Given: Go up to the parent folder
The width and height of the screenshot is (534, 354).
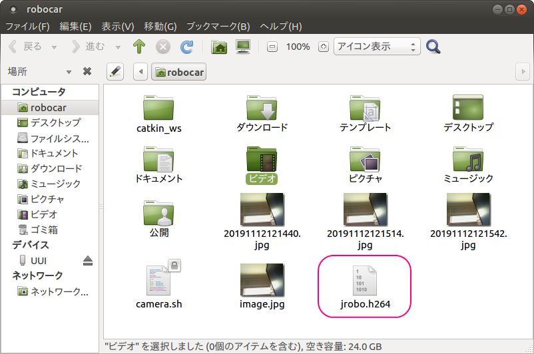Looking at the screenshot, I should (139, 47).
